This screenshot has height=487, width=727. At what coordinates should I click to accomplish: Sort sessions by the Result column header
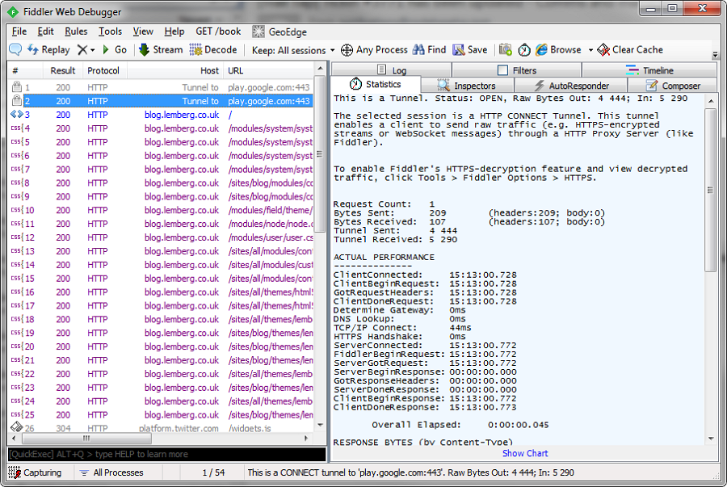(62, 70)
